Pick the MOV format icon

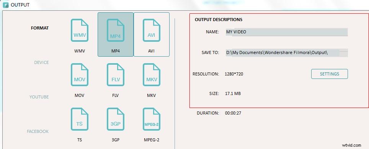80,75
